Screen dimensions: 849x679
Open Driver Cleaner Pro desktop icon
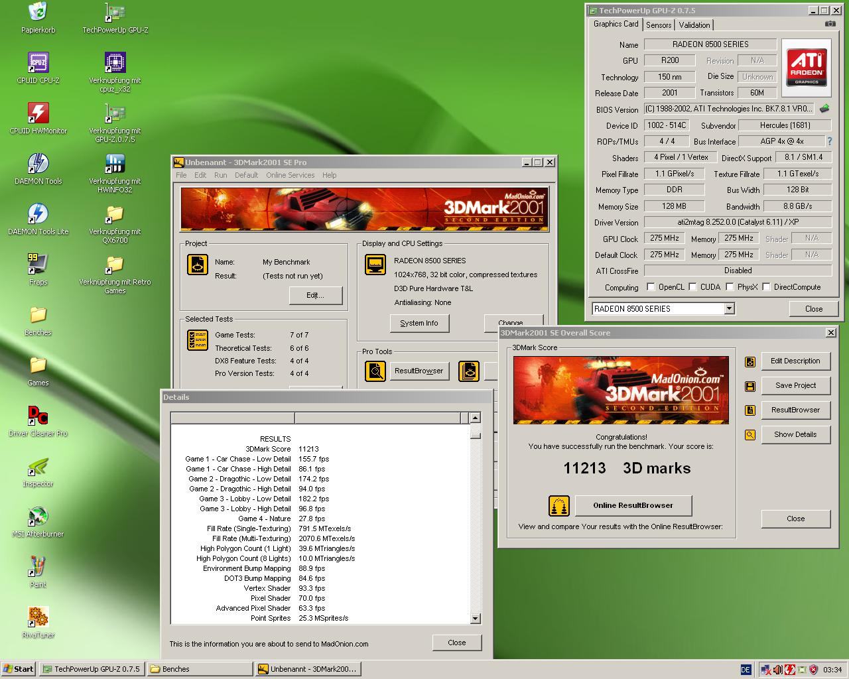(x=38, y=416)
